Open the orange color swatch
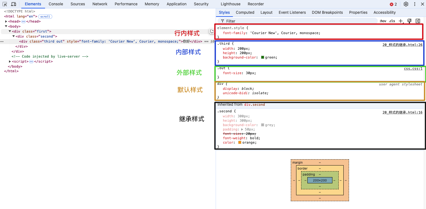The image size is (426, 209). tap(240, 142)
